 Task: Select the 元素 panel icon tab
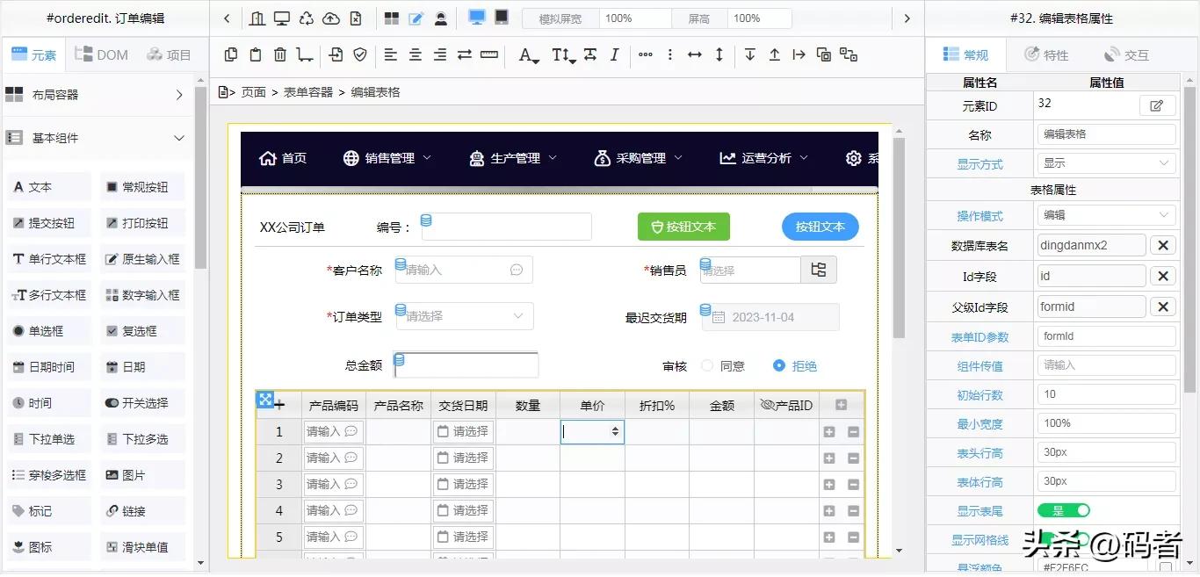pyautogui.click(x=33, y=54)
